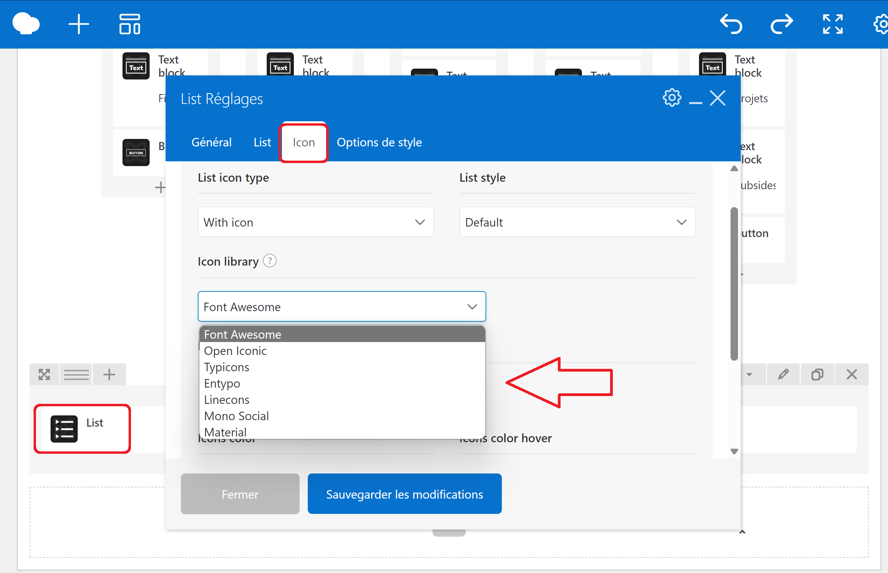The image size is (888, 573).
Task: Open the List icon type dropdown
Action: click(316, 222)
